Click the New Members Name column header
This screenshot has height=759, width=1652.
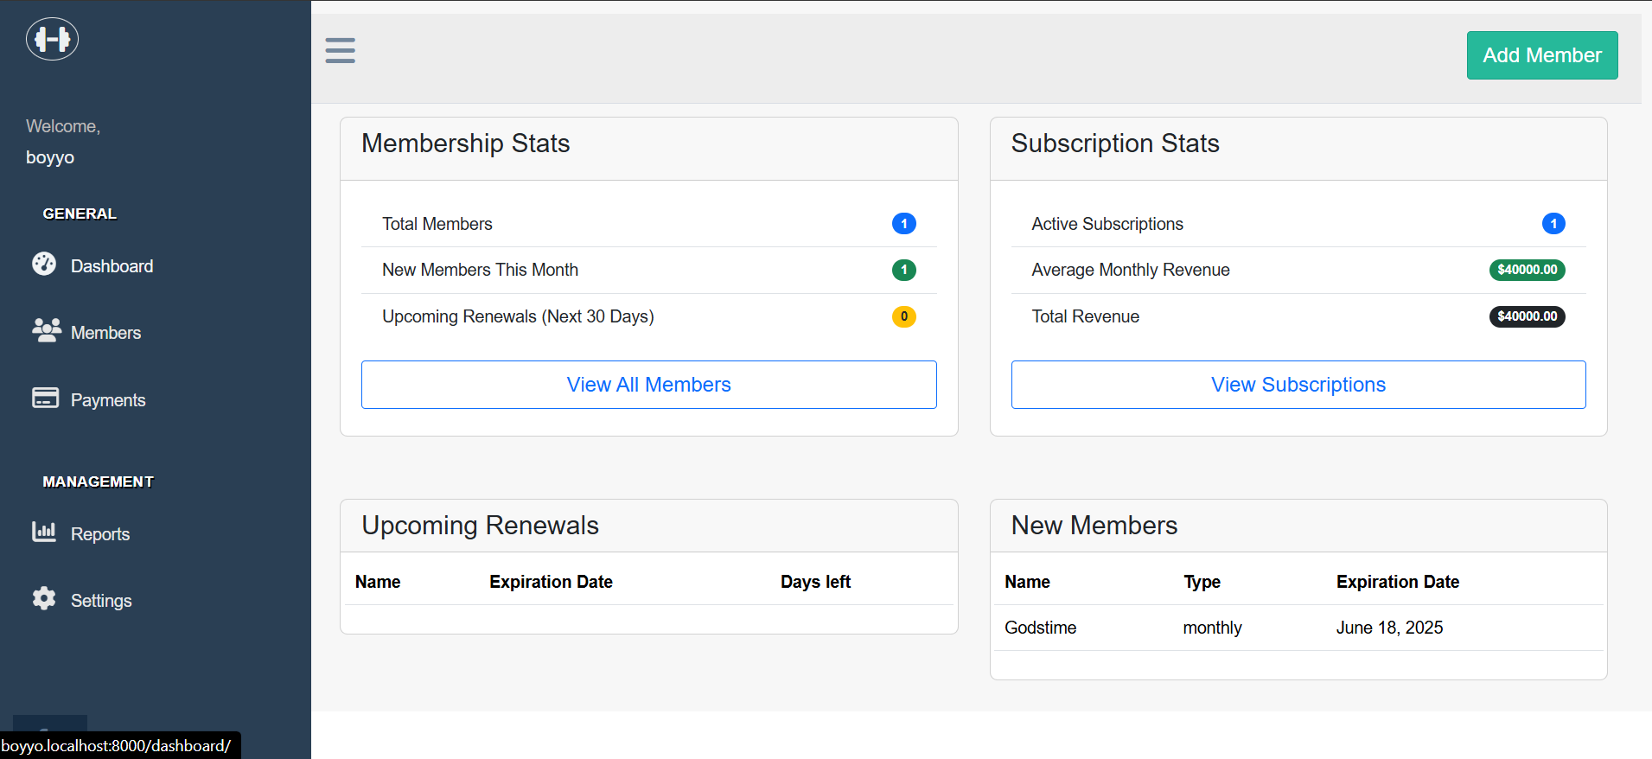(1028, 582)
